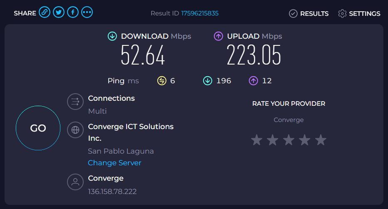The image size is (388, 209).
Task: Click the download arrow icon beside DOWNLOAD
Action: [x=112, y=36]
